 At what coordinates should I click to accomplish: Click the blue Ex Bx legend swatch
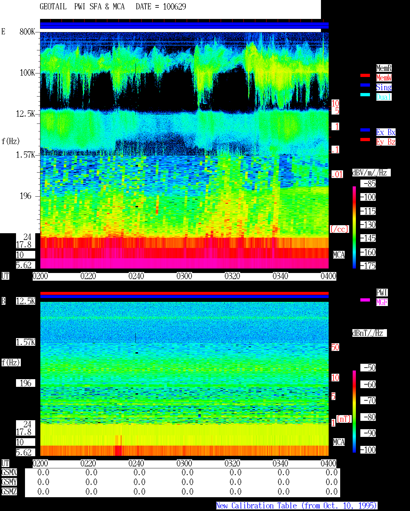(365, 130)
